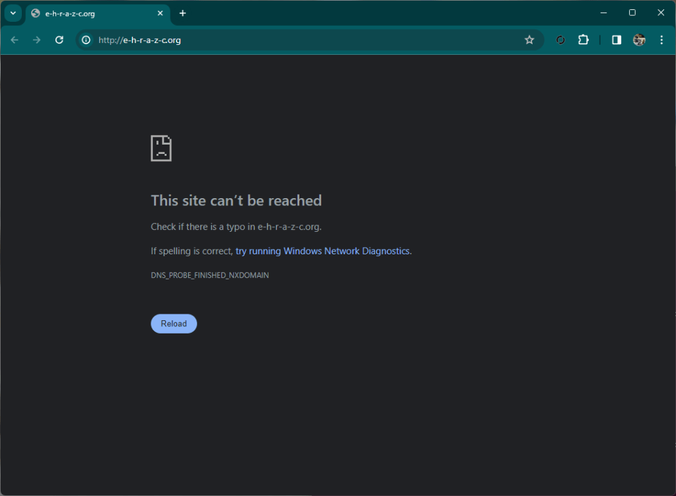
Task: Close the e-h-r-a-z-c.org tab
Action: tap(160, 13)
